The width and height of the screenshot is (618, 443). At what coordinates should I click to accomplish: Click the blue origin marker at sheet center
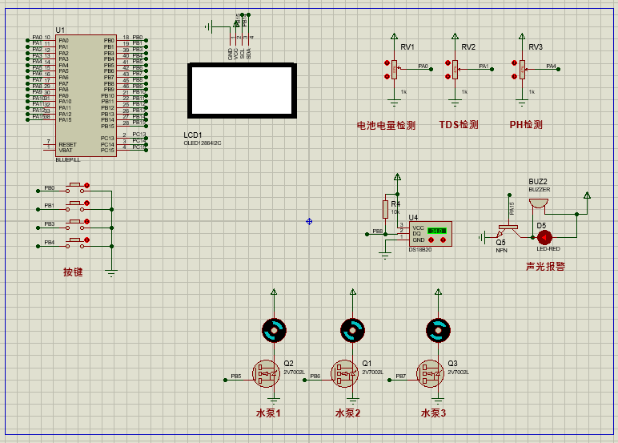click(x=309, y=222)
